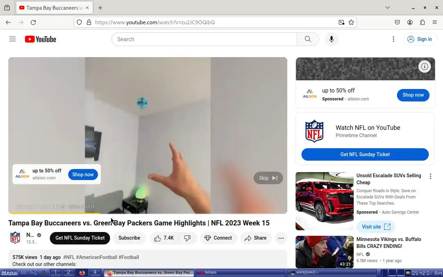Screen dimensions: 443x277
Task: Click the search magnifier button
Action: (308, 39)
